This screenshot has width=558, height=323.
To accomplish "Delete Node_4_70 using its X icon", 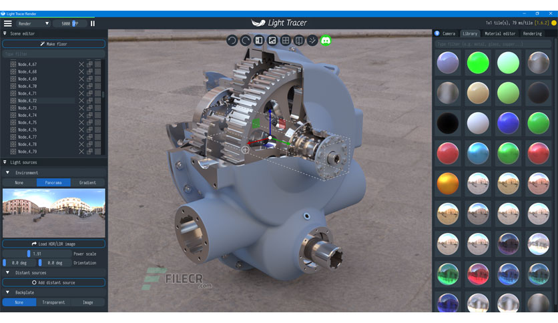I will pyautogui.click(x=81, y=86).
